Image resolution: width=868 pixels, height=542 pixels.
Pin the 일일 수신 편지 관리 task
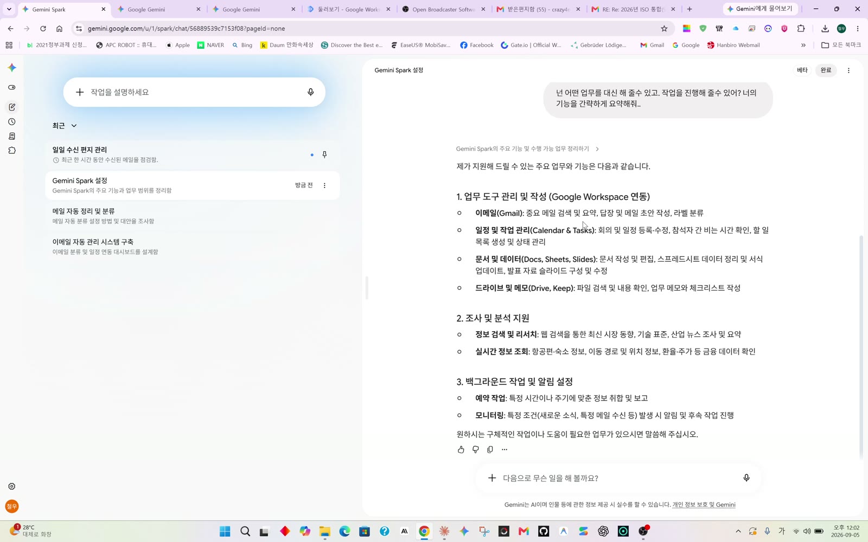pyautogui.click(x=324, y=154)
